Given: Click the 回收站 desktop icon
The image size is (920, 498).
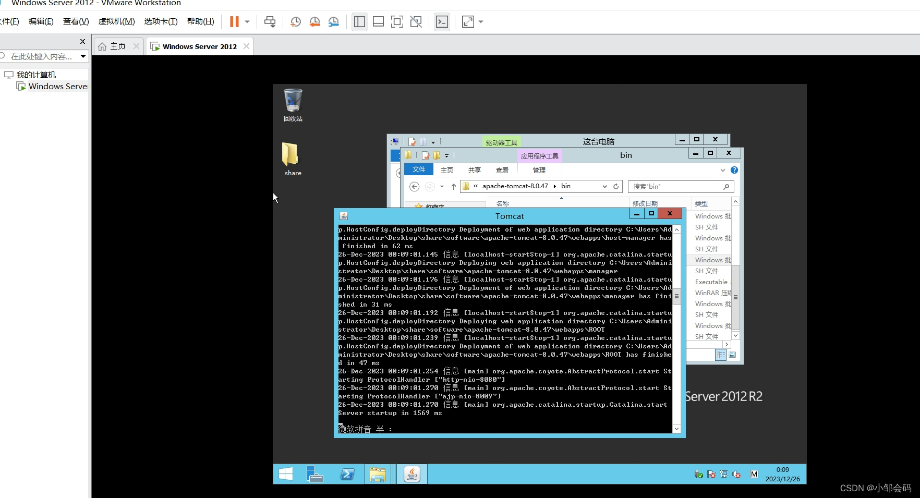Looking at the screenshot, I should click(293, 105).
